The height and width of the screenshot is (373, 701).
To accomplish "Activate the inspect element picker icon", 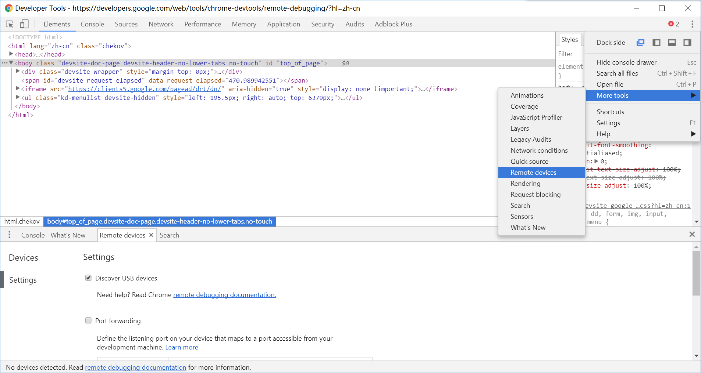I will [10, 24].
